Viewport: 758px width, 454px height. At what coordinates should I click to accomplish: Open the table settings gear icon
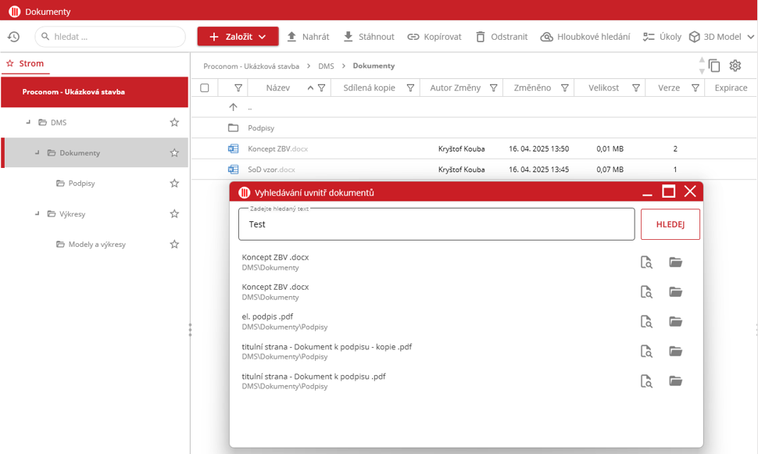point(735,66)
